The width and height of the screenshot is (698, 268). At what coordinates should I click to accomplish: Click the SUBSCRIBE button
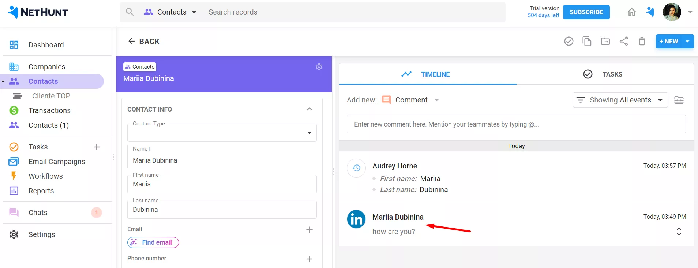pyautogui.click(x=586, y=12)
